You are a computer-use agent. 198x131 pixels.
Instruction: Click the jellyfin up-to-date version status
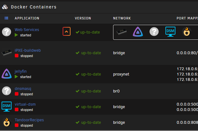[88, 74]
